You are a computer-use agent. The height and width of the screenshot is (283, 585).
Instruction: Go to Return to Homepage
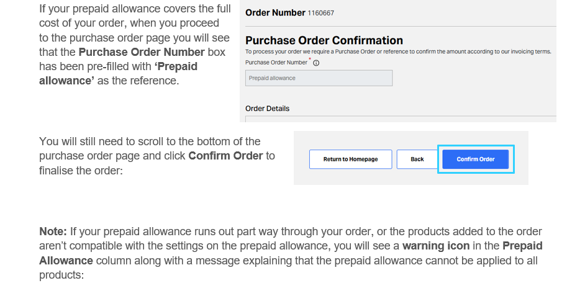click(x=350, y=159)
